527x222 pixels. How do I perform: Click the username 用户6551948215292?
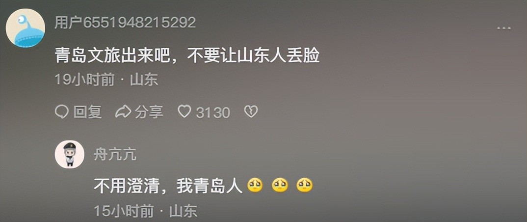[x=125, y=23]
